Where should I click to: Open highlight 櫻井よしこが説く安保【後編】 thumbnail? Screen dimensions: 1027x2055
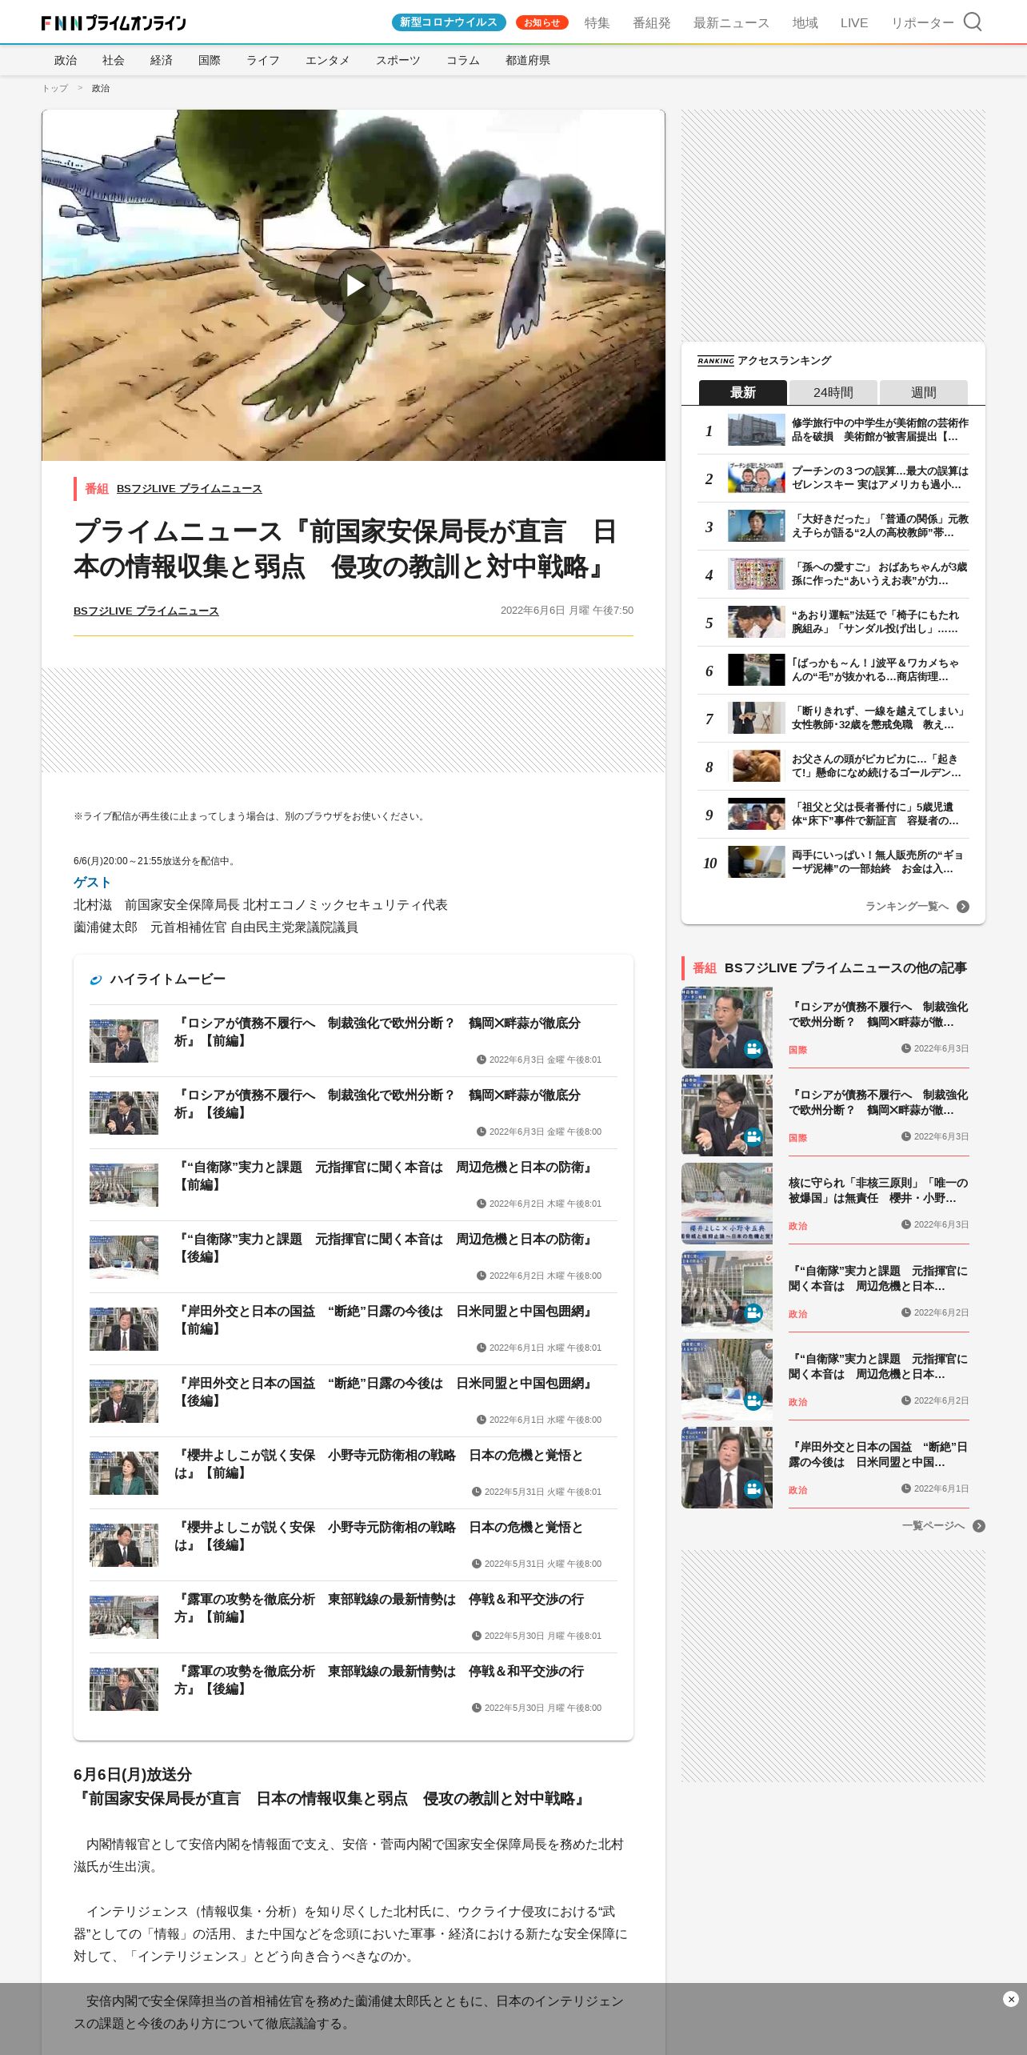(124, 1544)
